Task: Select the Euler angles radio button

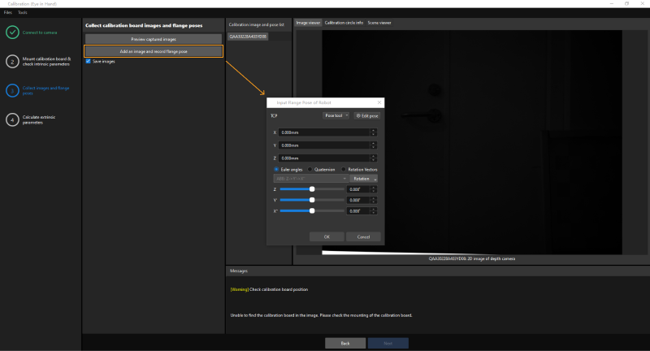Action: 276,169
